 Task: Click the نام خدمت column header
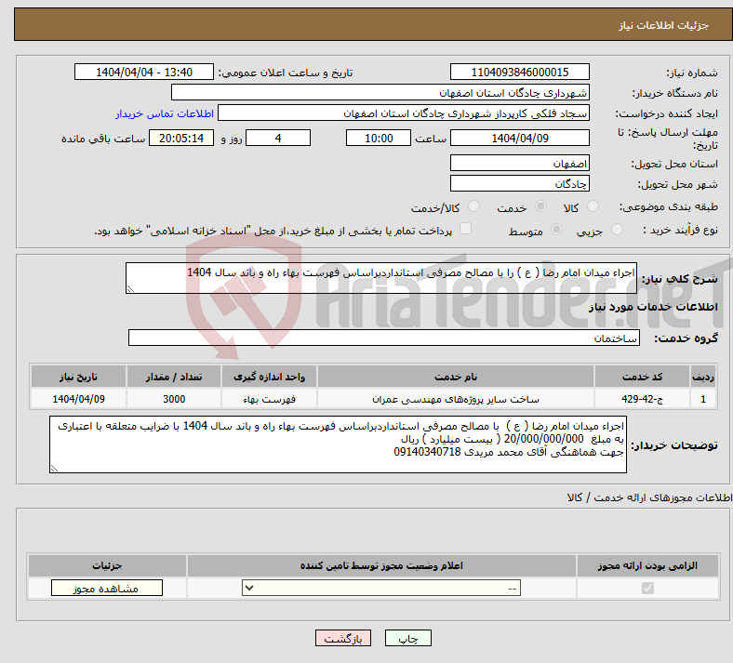coord(456,377)
